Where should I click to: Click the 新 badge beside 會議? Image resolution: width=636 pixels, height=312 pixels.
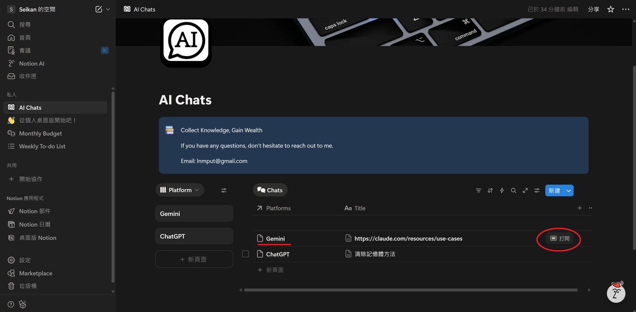tap(104, 51)
